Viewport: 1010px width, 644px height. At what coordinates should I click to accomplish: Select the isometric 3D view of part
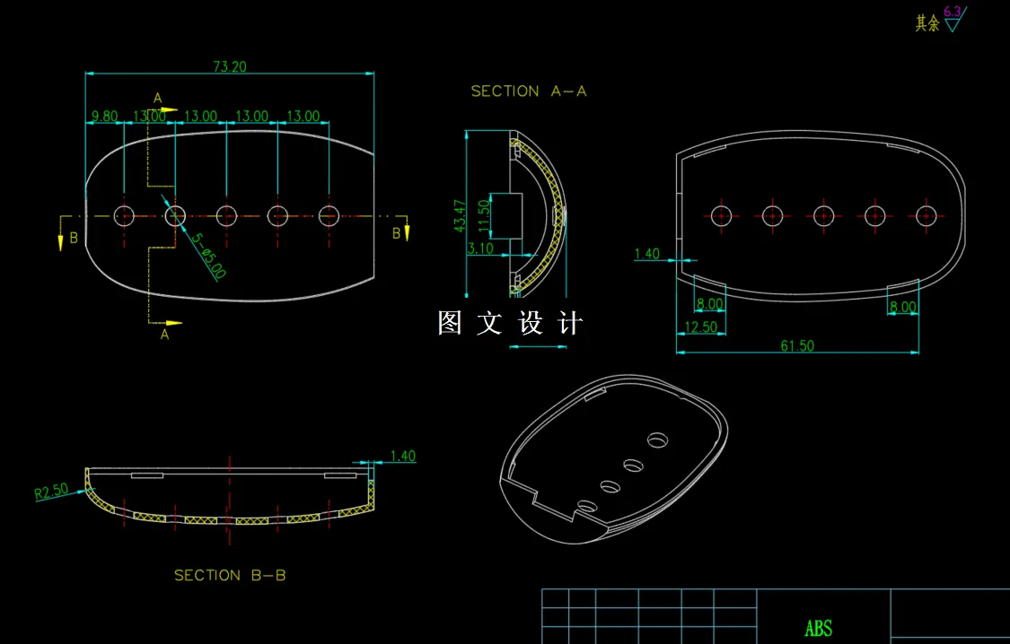[x=614, y=458]
